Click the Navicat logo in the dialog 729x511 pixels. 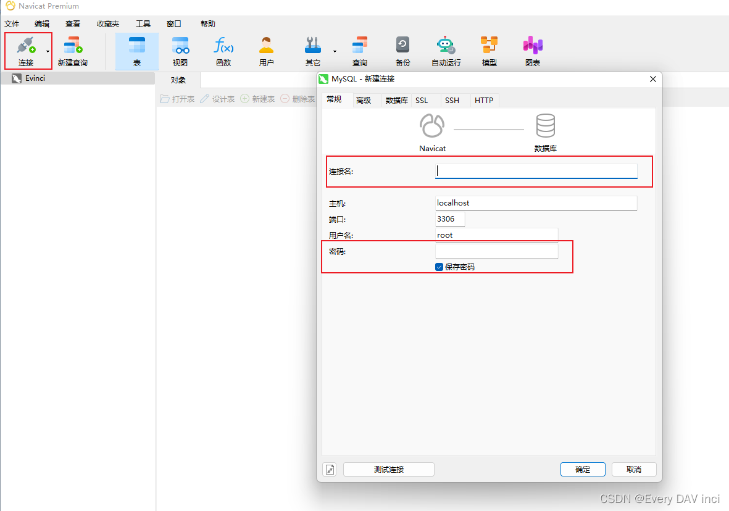[432, 125]
